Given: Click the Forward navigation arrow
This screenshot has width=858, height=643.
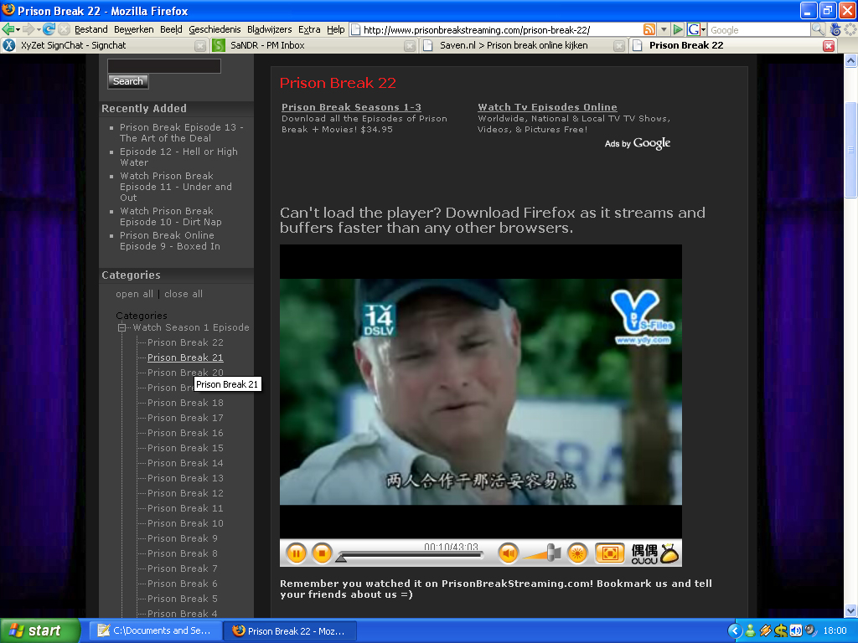Looking at the screenshot, I should tap(28, 29).
